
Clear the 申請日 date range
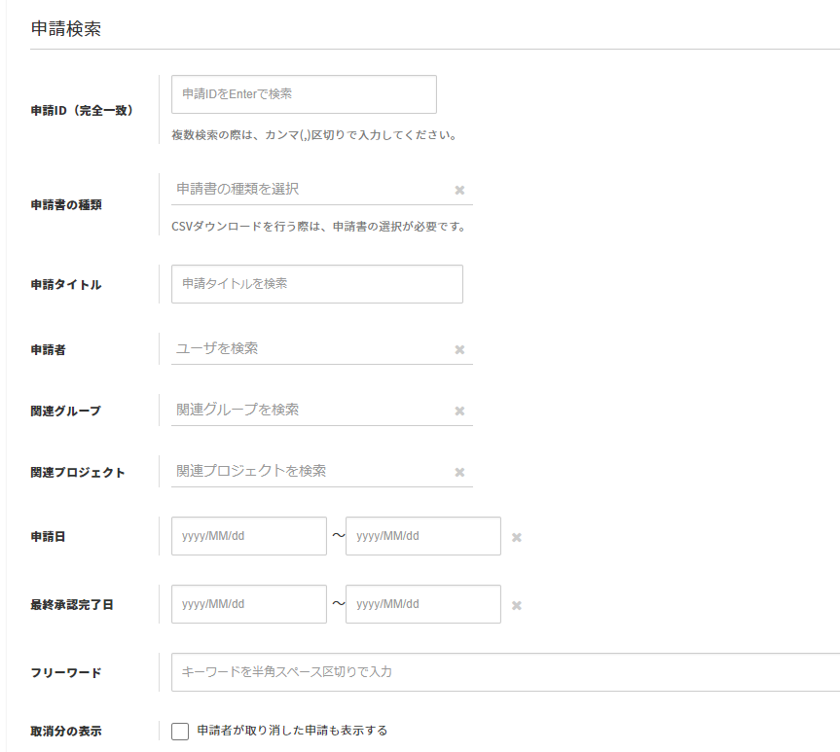(517, 538)
